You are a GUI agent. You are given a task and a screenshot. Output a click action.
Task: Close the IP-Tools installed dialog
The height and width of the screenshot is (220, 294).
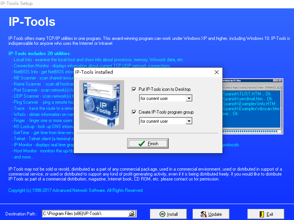coord(217,72)
